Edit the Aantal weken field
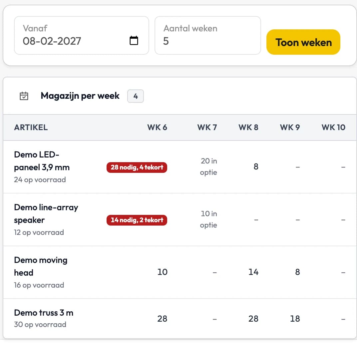 (208, 35)
